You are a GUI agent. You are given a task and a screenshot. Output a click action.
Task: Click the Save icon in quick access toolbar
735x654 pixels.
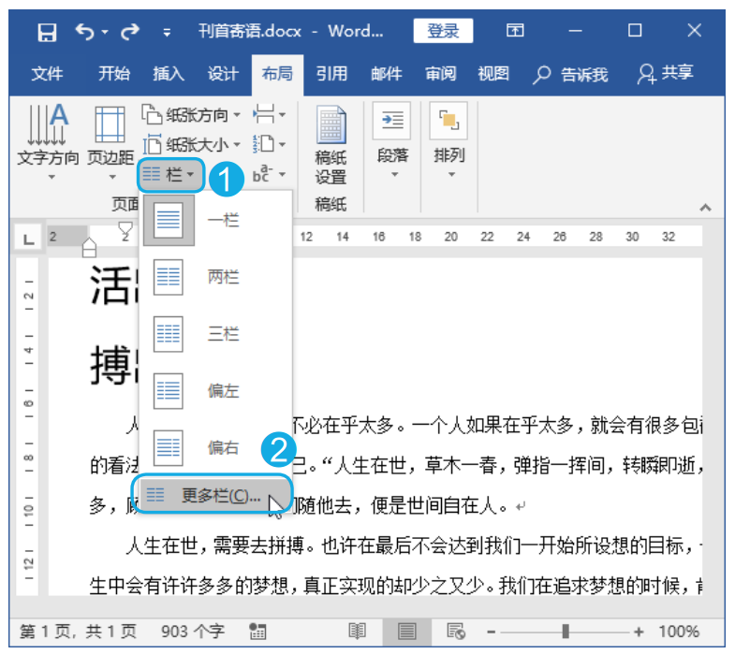coord(47,32)
